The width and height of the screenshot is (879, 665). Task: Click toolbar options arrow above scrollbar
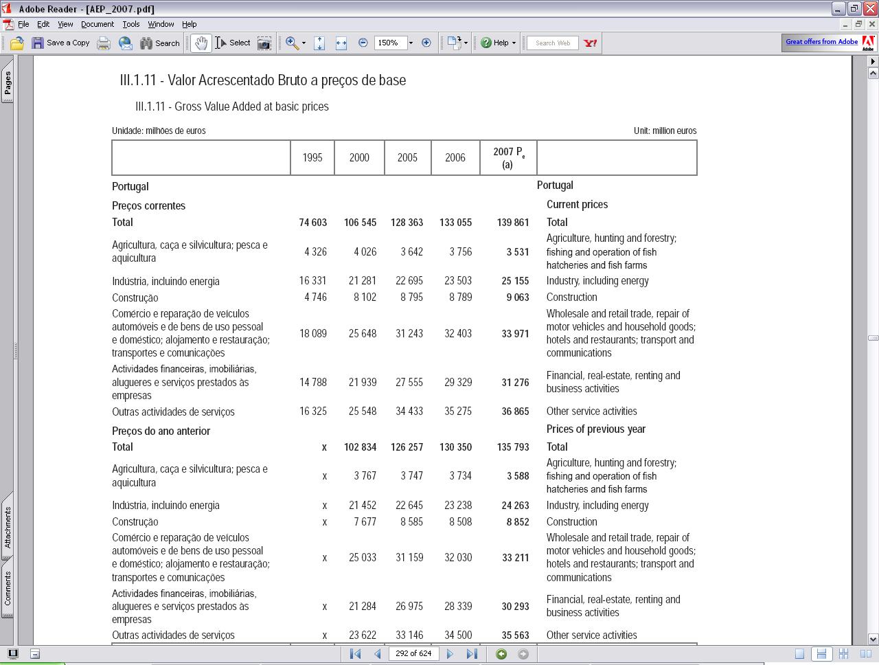coord(873,61)
